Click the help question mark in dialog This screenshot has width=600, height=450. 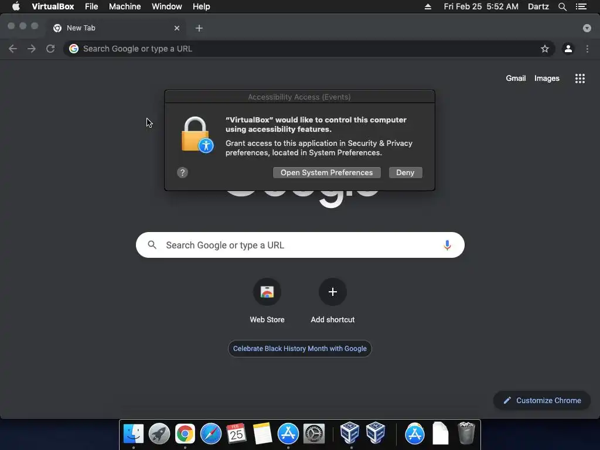[183, 173]
